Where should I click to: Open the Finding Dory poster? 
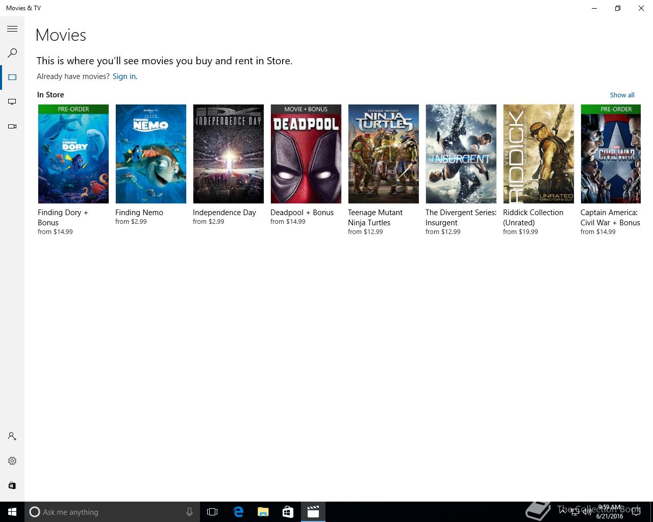[x=73, y=154]
